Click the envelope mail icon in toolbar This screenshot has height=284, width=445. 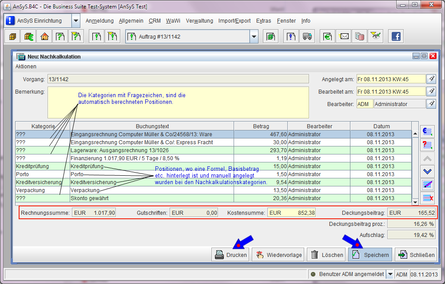(344, 36)
